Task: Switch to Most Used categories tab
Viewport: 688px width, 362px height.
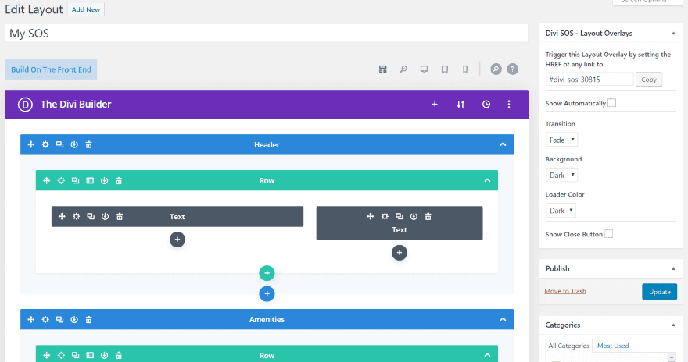Action: [x=612, y=346]
